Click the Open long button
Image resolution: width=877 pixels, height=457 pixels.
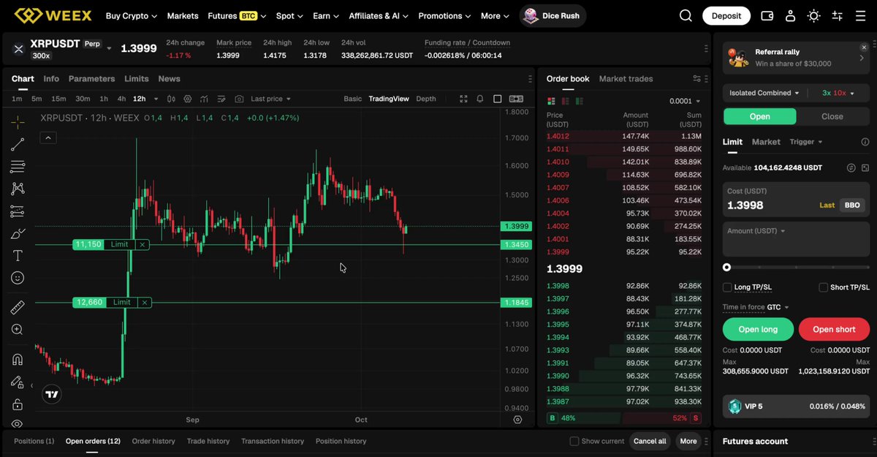[758, 329]
